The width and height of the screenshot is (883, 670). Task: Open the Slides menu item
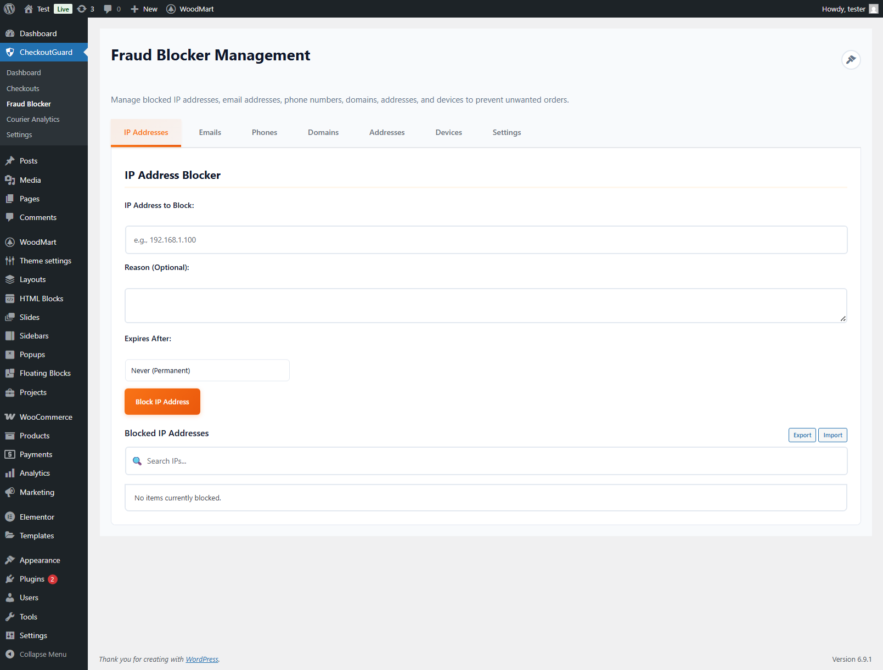point(44,317)
